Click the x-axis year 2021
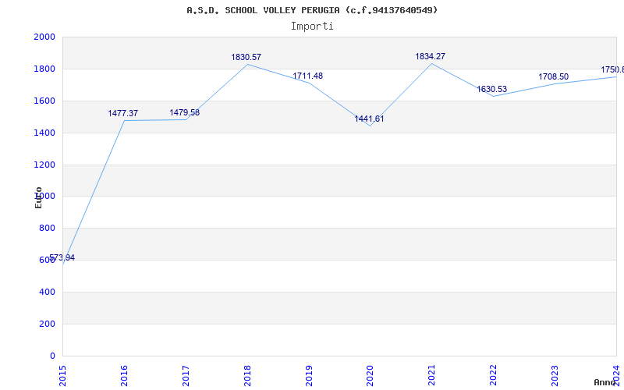 coord(431,375)
